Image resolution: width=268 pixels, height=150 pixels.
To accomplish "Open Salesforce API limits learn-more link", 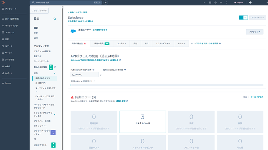I will point(95,60).
